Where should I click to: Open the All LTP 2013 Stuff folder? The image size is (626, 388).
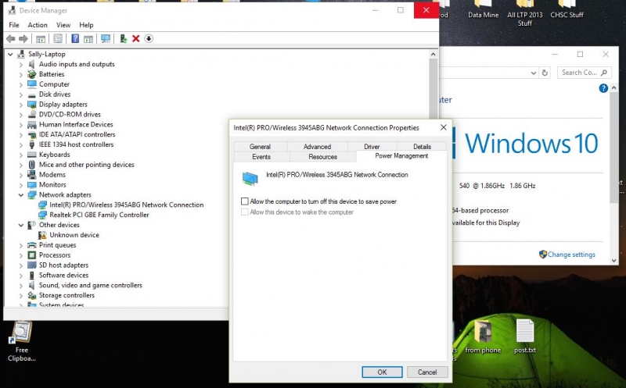pyautogui.click(x=525, y=13)
